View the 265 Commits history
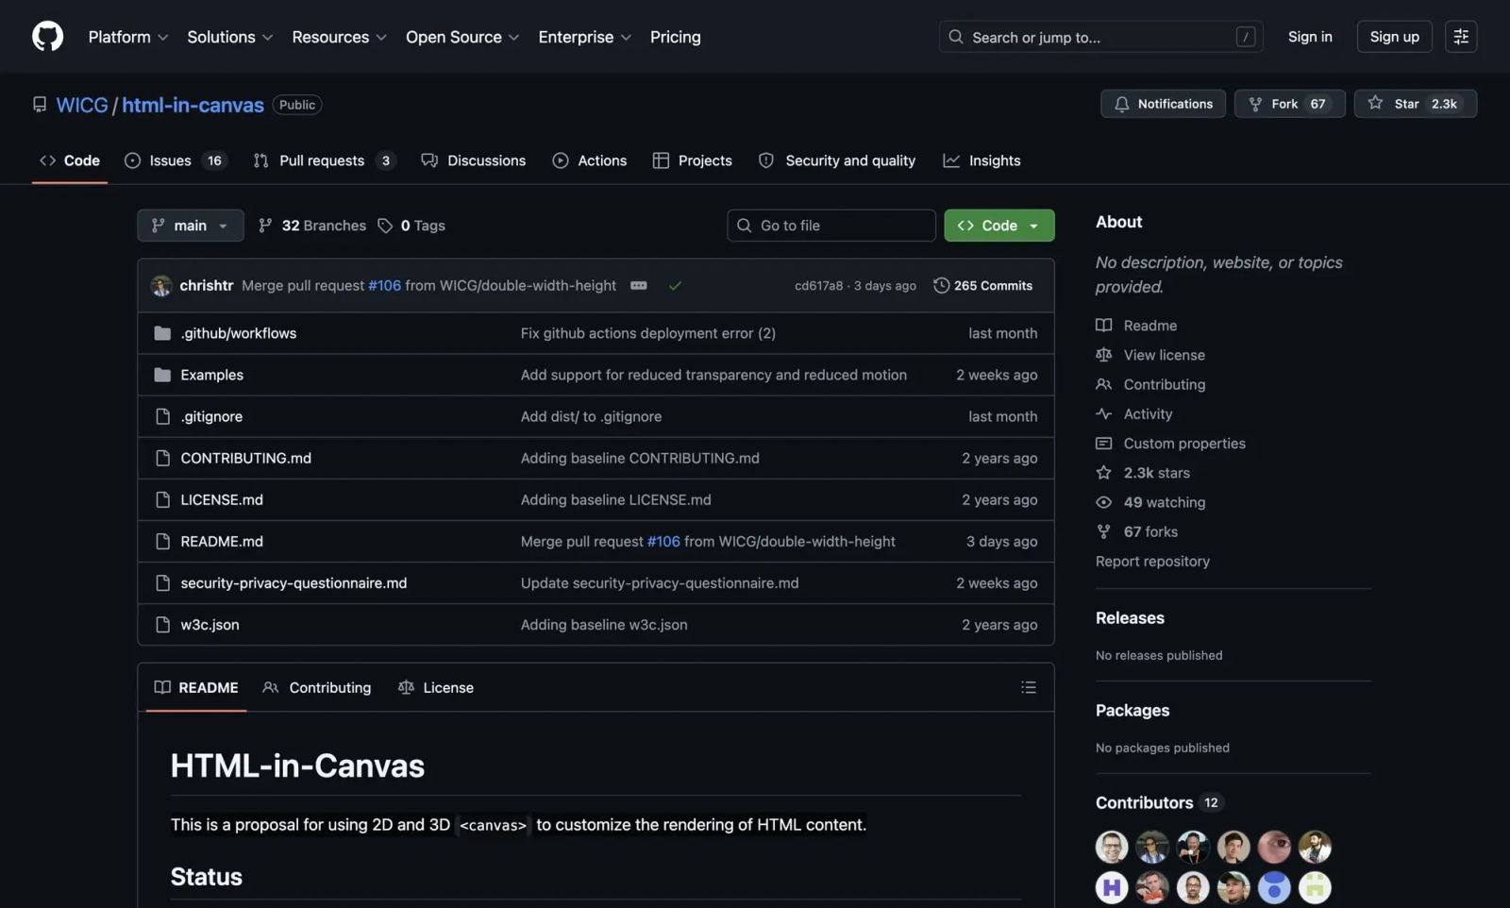The image size is (1510, 908). [x=982, y=285]
